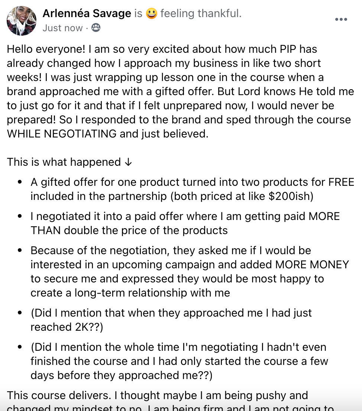
Task: Click the 'WHILE NEGOTIATING' capitalized text
Action: point(62,134)
